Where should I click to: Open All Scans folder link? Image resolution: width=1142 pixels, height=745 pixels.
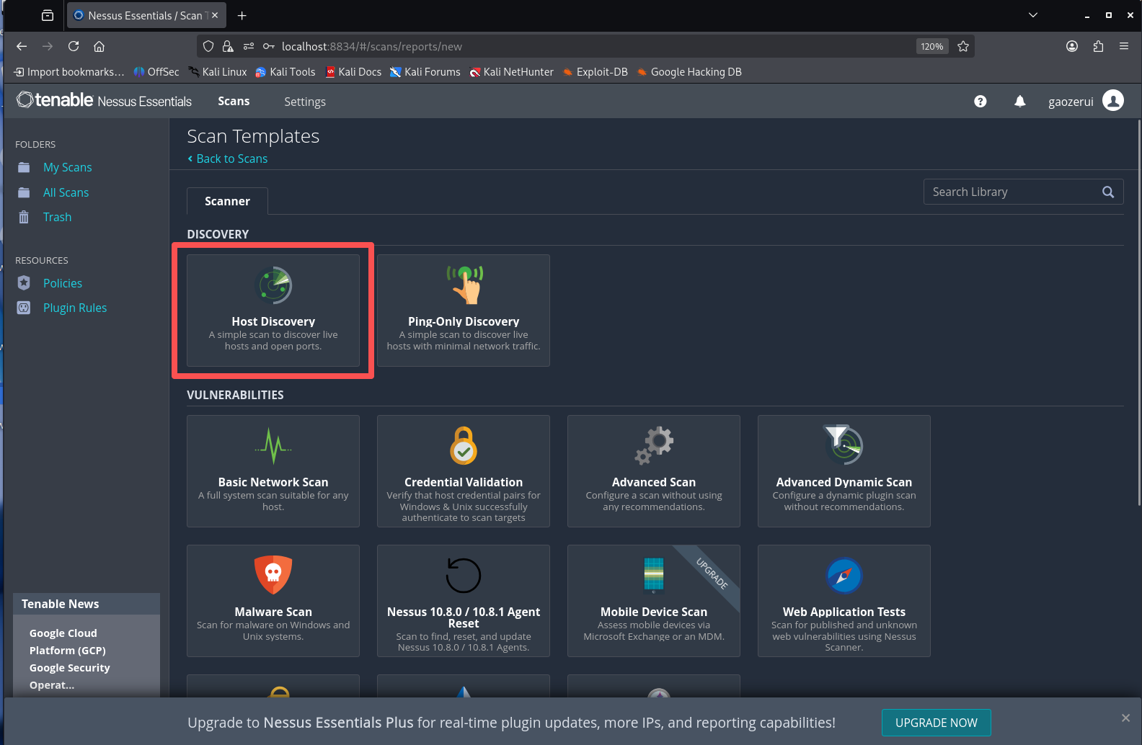(66, 192)
